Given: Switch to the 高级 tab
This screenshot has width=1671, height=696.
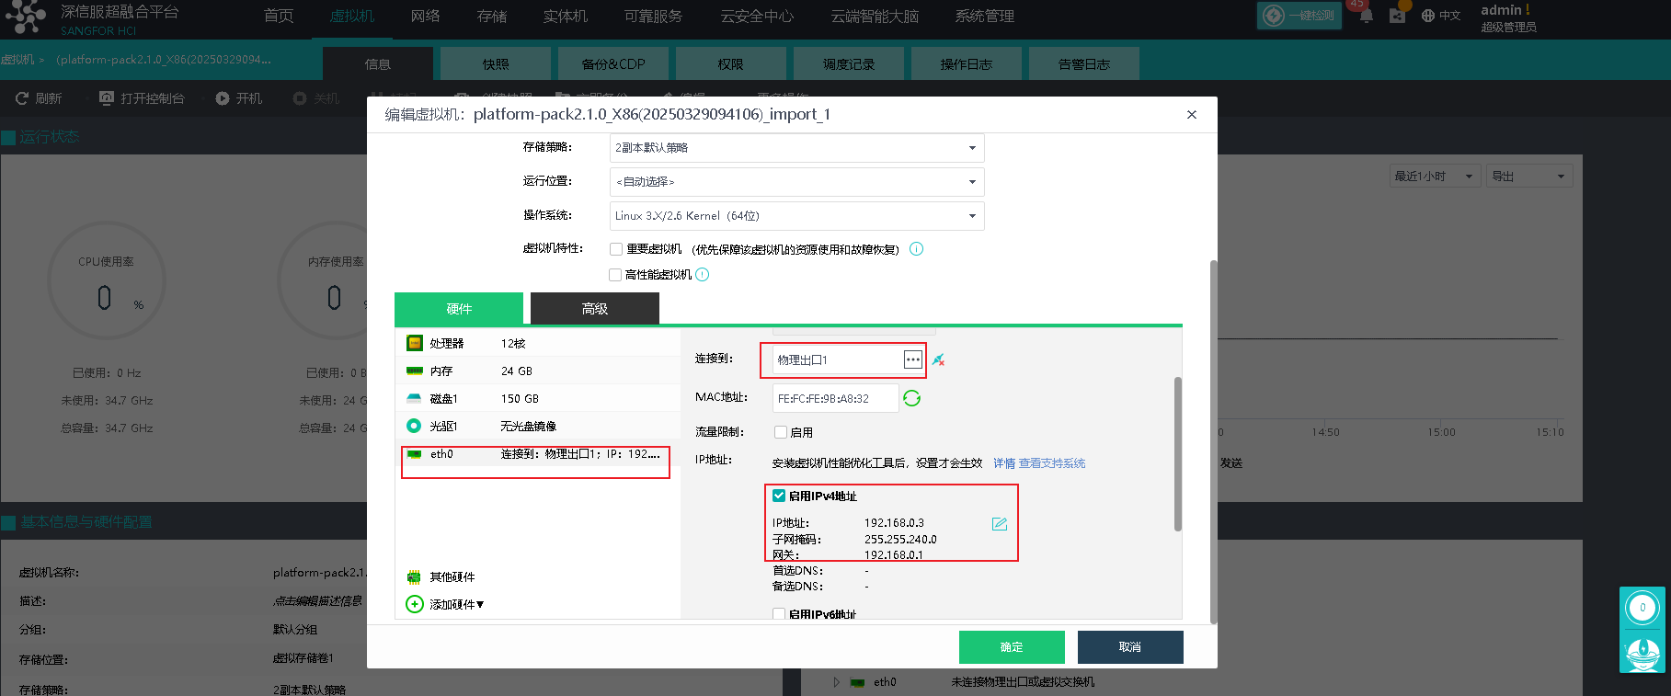Looking at the screenshot, I should 594,309.
